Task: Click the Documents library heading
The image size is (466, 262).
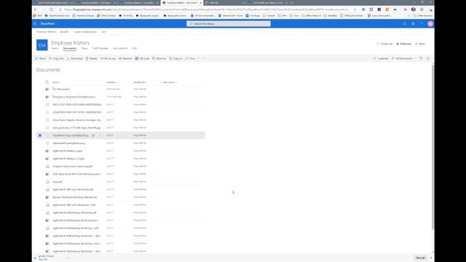Action: click(48, 70)
